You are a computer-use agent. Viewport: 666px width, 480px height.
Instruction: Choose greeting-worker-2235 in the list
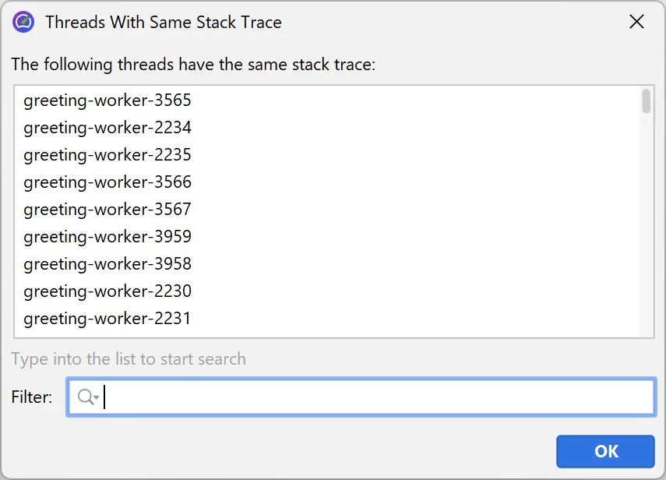[x=107, y=155]
